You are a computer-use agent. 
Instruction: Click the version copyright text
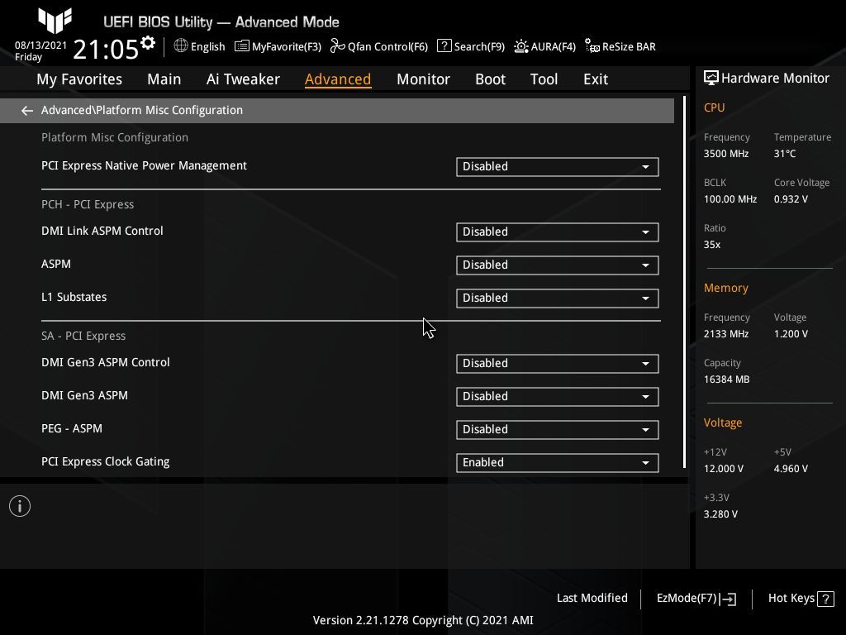point(423,620)
